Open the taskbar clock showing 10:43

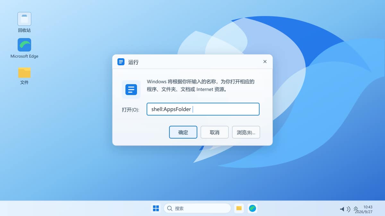[x=364, y=209]
